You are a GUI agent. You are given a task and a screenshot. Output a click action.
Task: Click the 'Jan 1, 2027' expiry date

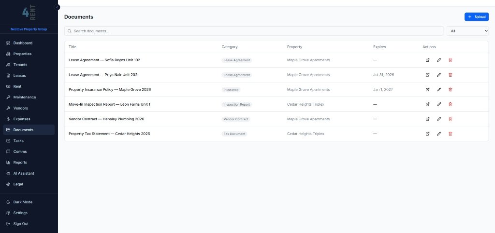coord(383,89)
